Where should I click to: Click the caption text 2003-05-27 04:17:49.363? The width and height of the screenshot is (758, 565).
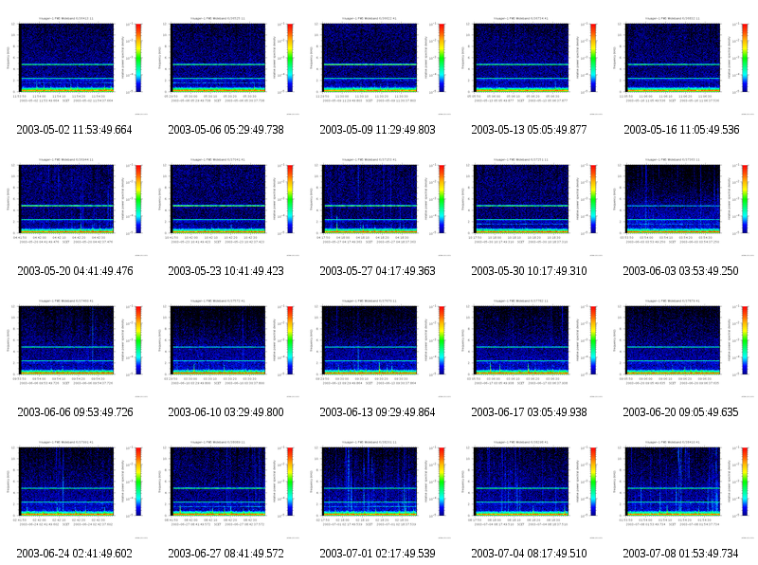(x=377, y=271)
